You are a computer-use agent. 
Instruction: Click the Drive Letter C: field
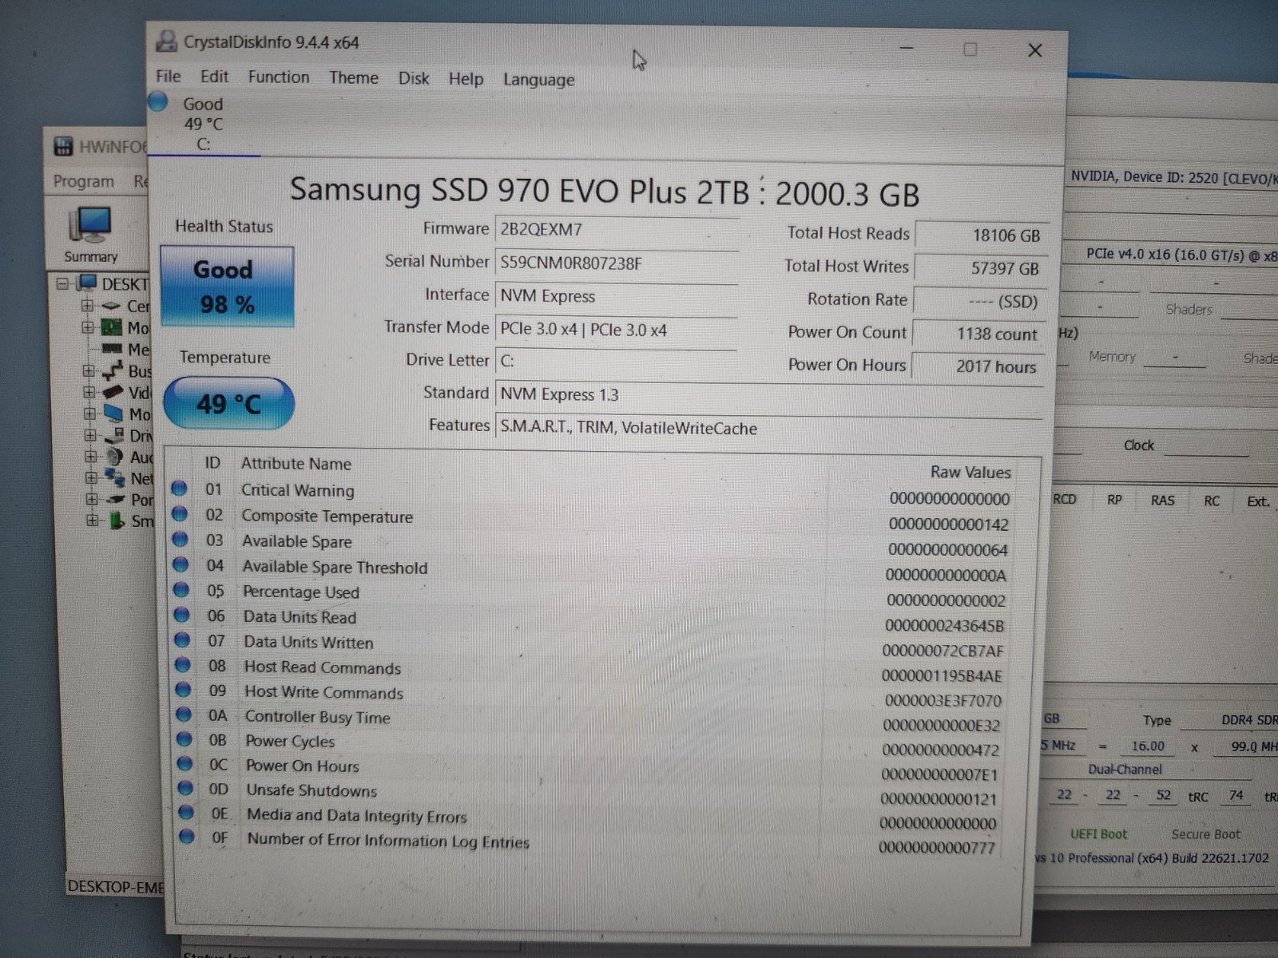click(616, 361)
